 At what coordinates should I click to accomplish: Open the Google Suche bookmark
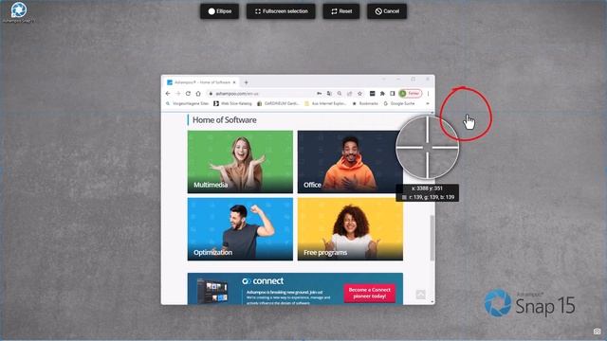pyautogui.click(x=399, y=103)
